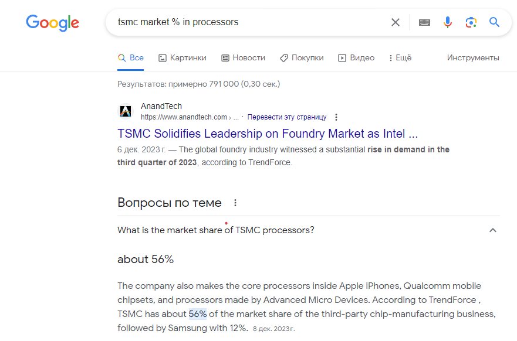
Task: Open TSMC Solidifies Leadership result link
Action: [x=268, y=133]
